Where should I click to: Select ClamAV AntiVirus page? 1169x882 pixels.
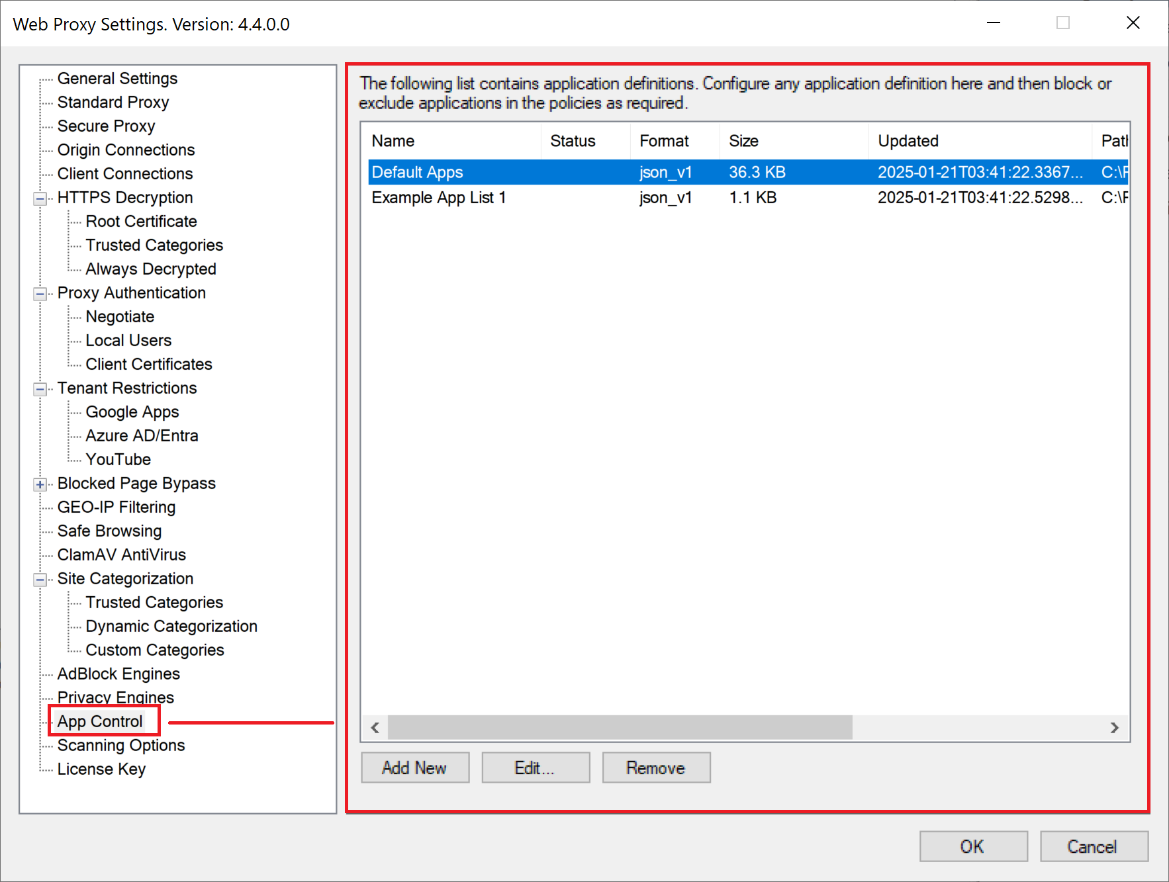coord(122,555)
